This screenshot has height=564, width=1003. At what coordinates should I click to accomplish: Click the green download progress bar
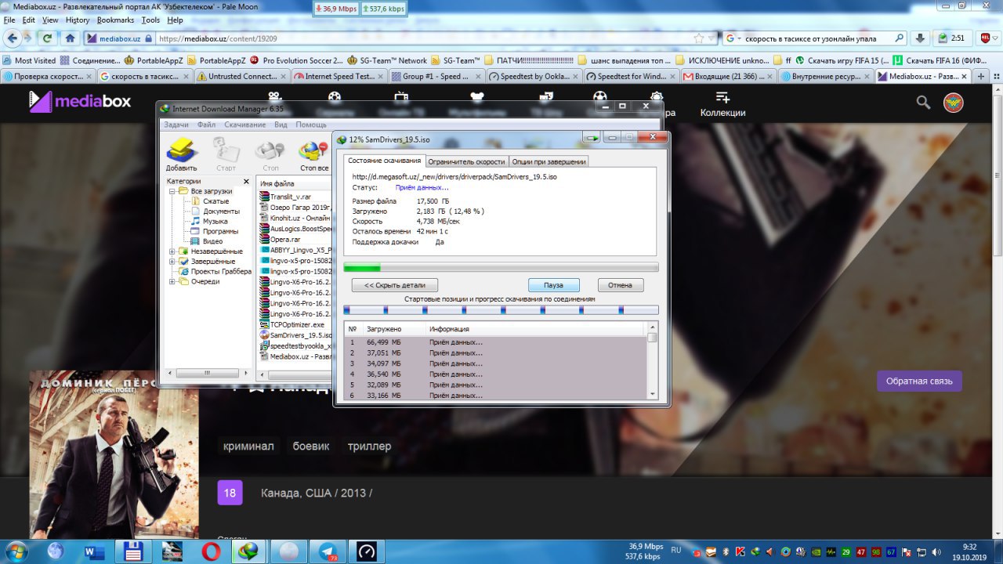point(501,268)
